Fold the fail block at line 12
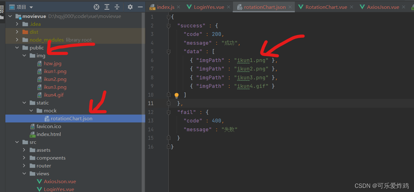Screen dimensions: 414x192 169,112
